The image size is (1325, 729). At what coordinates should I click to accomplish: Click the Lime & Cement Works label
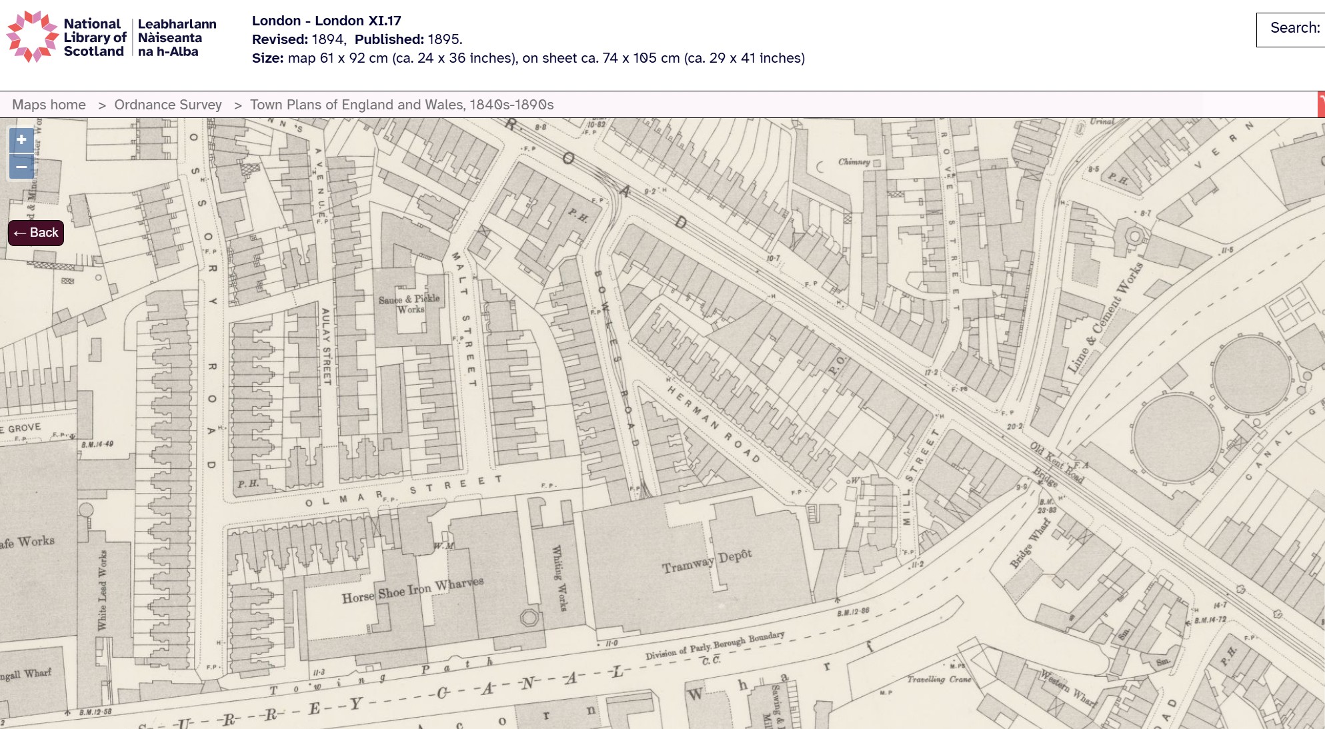1105,318
